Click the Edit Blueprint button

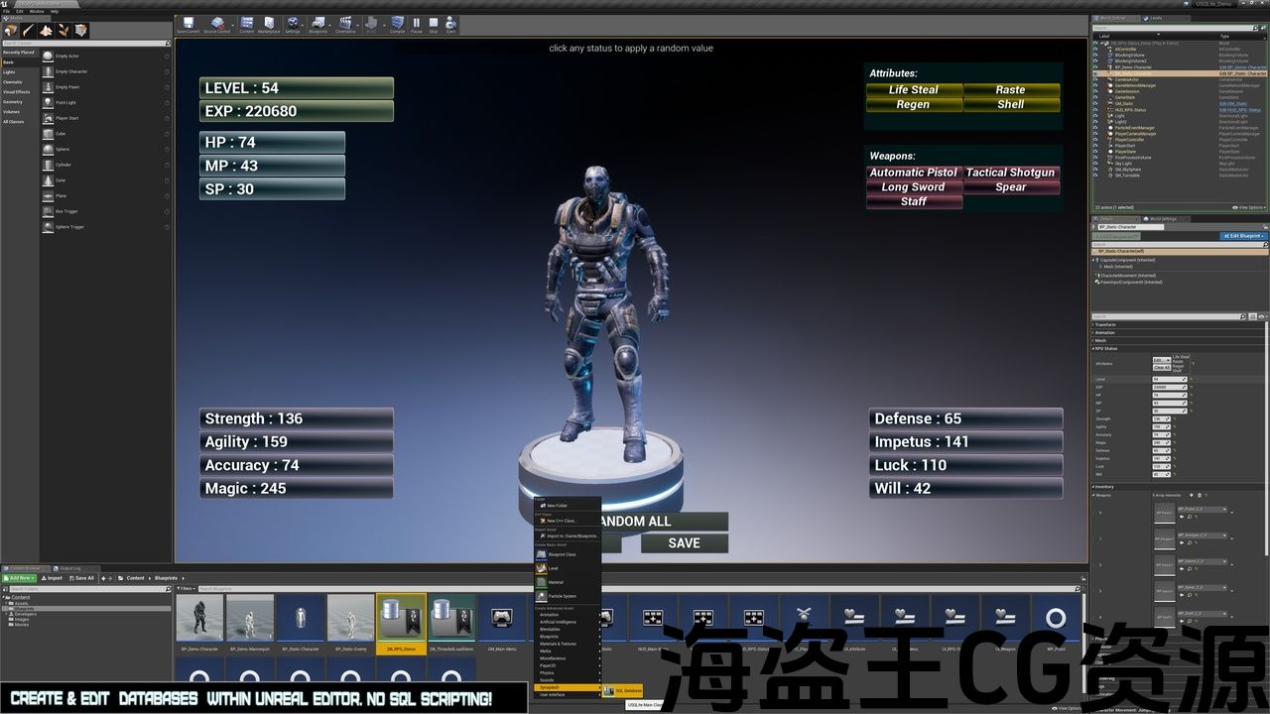point(1242,236)
